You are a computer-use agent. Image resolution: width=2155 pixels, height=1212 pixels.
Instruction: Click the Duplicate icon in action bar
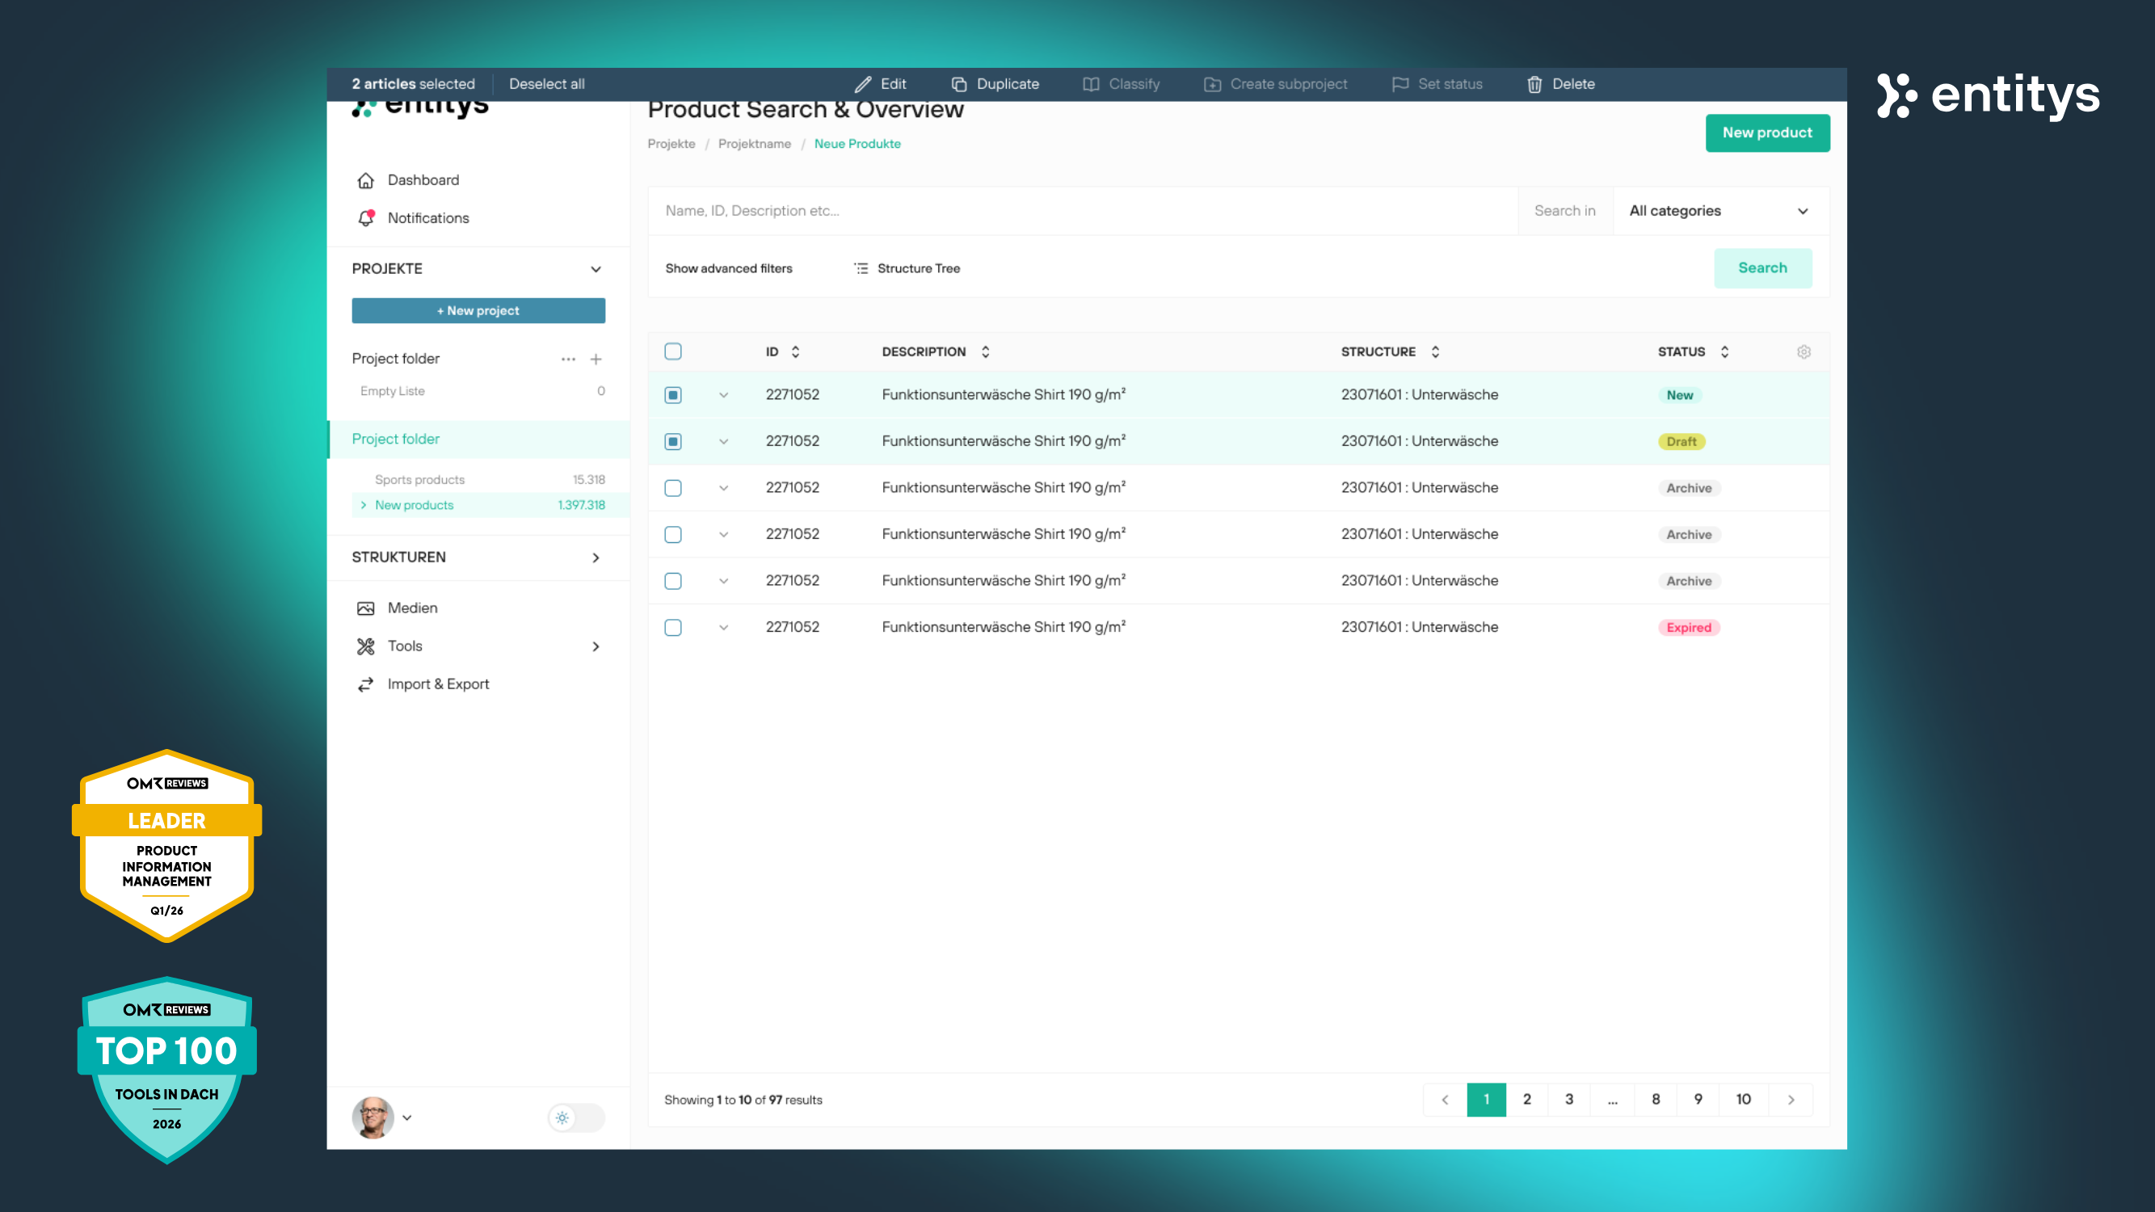pos(958,85)
